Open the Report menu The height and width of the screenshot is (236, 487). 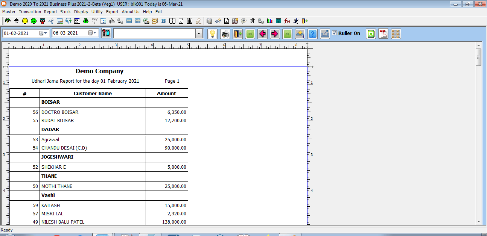pos(50,12)
